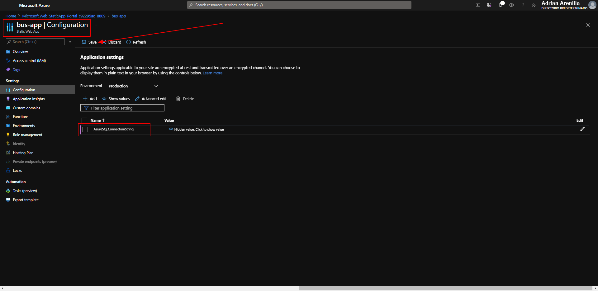This screenshot has width=598, height=291.
Task: Click Discard to drop changes
Action: point(112,42)
